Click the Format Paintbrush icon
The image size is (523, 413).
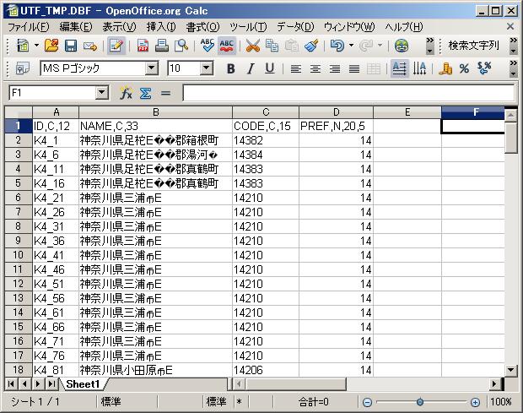click(310, 46)
